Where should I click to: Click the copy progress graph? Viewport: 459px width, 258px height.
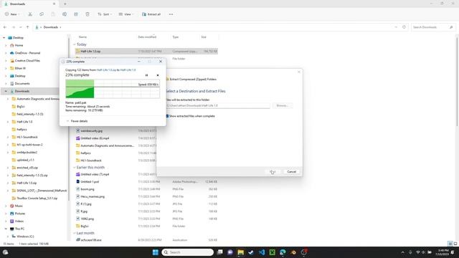[x=113, y=89]
